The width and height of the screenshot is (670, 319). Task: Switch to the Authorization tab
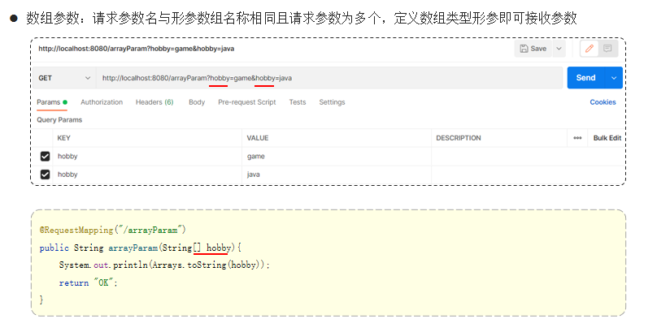tap(102, 102)
